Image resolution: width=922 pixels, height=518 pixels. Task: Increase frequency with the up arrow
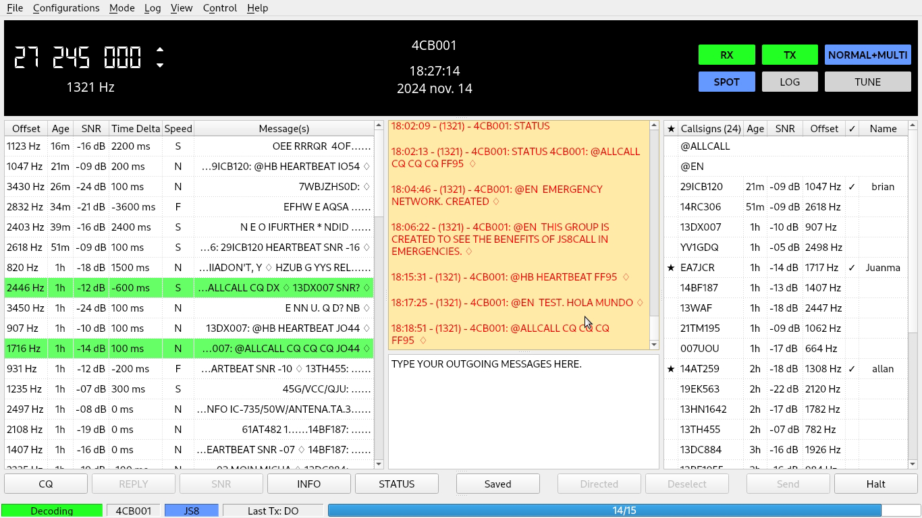click(x=160, y=50)
